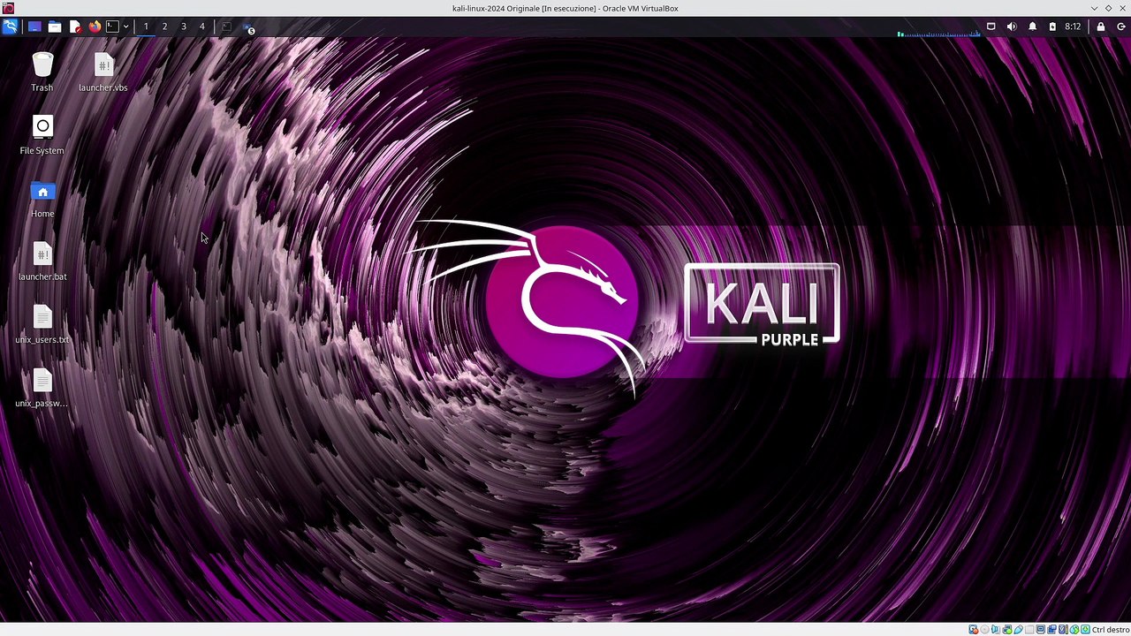The height and width of the screenshot is (636, 1131).
Task: Click the show desktop panel icon
Action: click(x=34, y=26)
